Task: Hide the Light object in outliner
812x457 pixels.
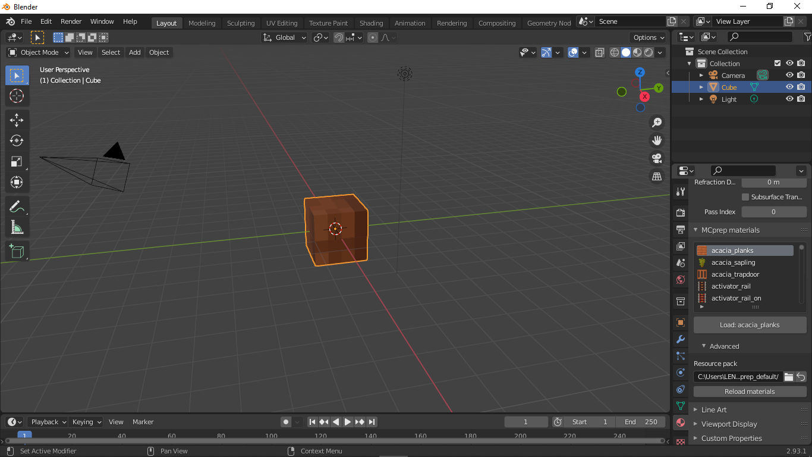Action: [x=789, y=99]
